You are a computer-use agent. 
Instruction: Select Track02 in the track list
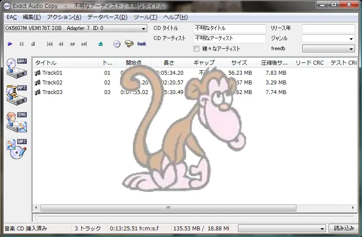pyautogui.click(x=52, y=82)
